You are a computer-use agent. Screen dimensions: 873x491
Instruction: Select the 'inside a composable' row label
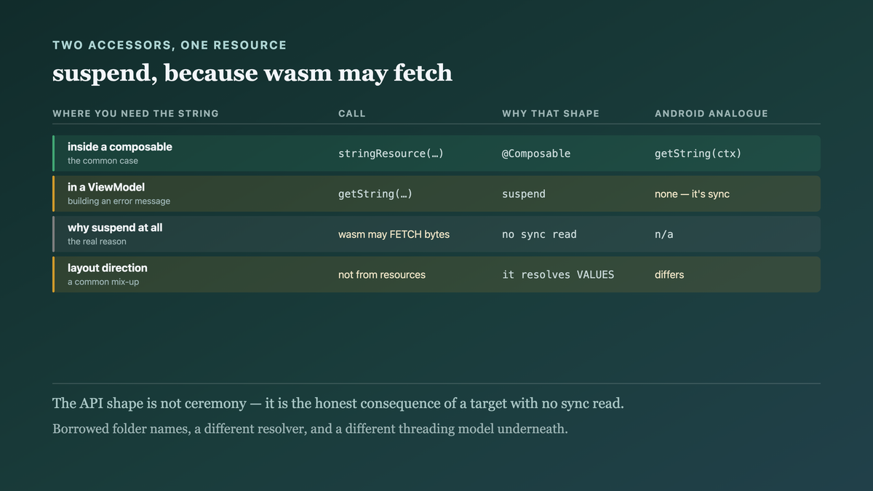click(120, 147)
